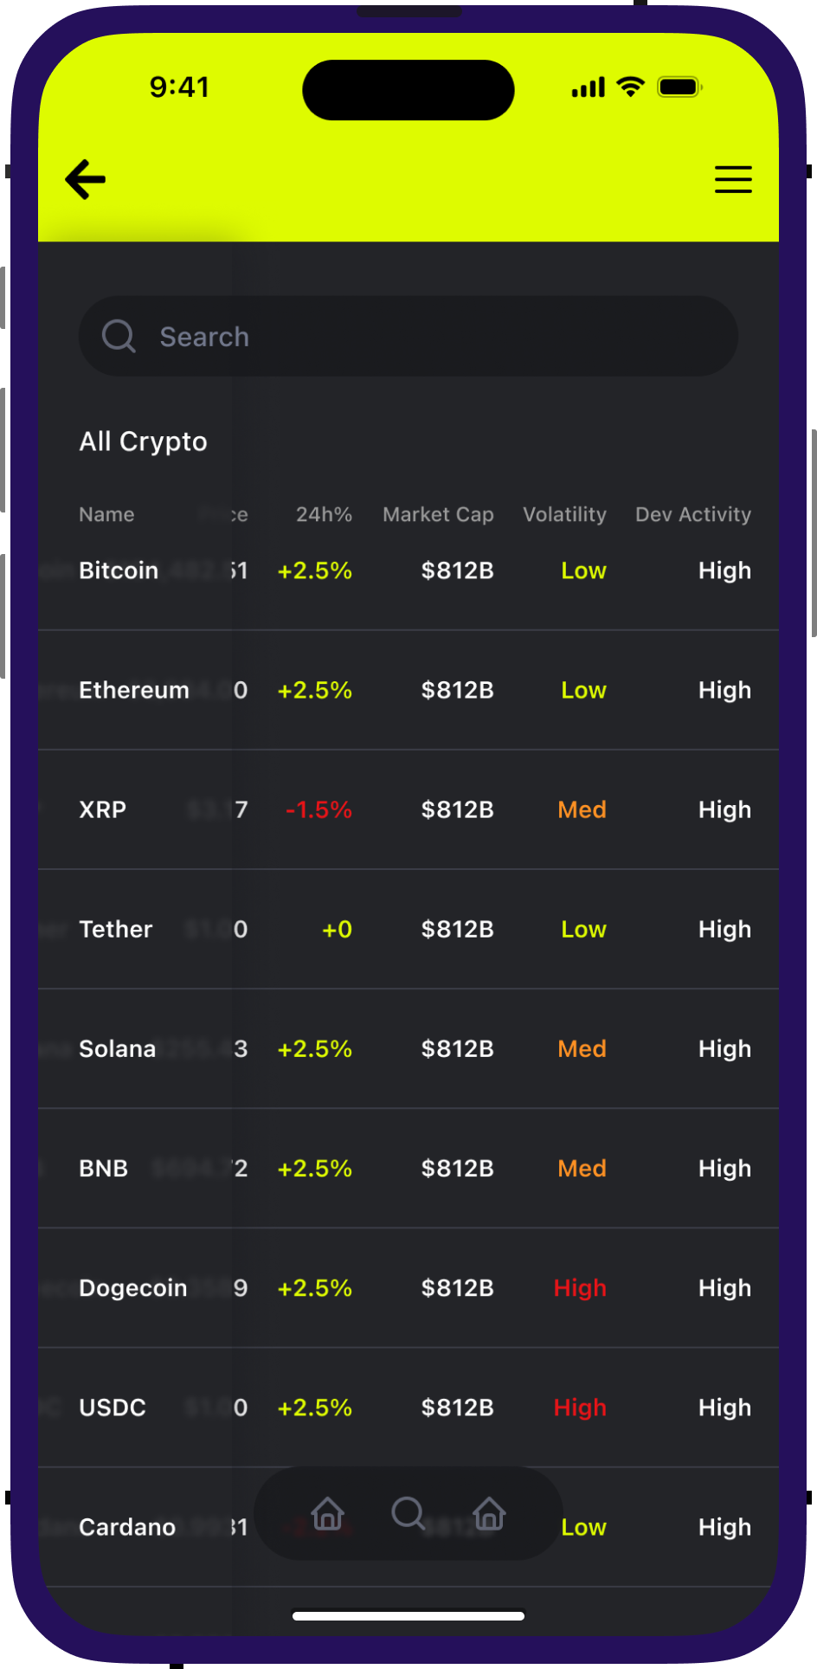
Task: Sort by Market Cap column header
Action: (x=438, y=514)
